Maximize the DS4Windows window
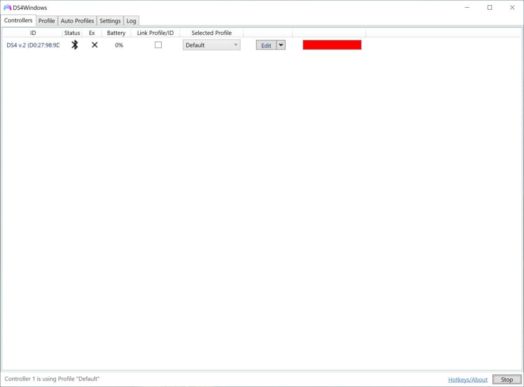This screenshot has height=387, width=524. [x=490, y=7]
